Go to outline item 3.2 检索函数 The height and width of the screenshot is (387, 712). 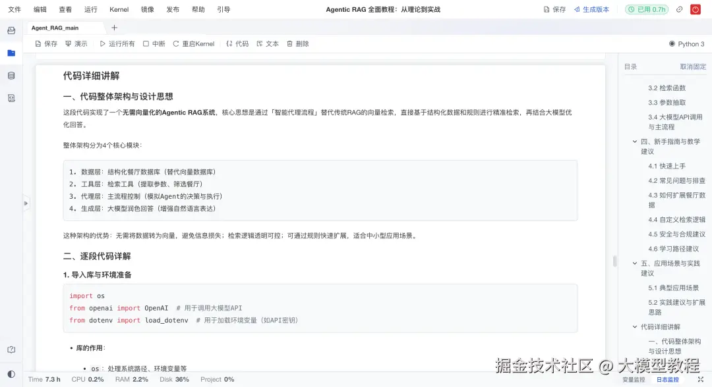point(667,88)
